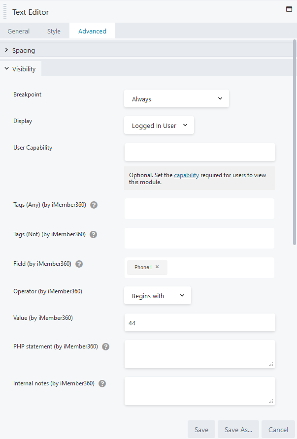Open help for Field (by iMember360)
The image size is (297, 439).
[x=79, y=264]
